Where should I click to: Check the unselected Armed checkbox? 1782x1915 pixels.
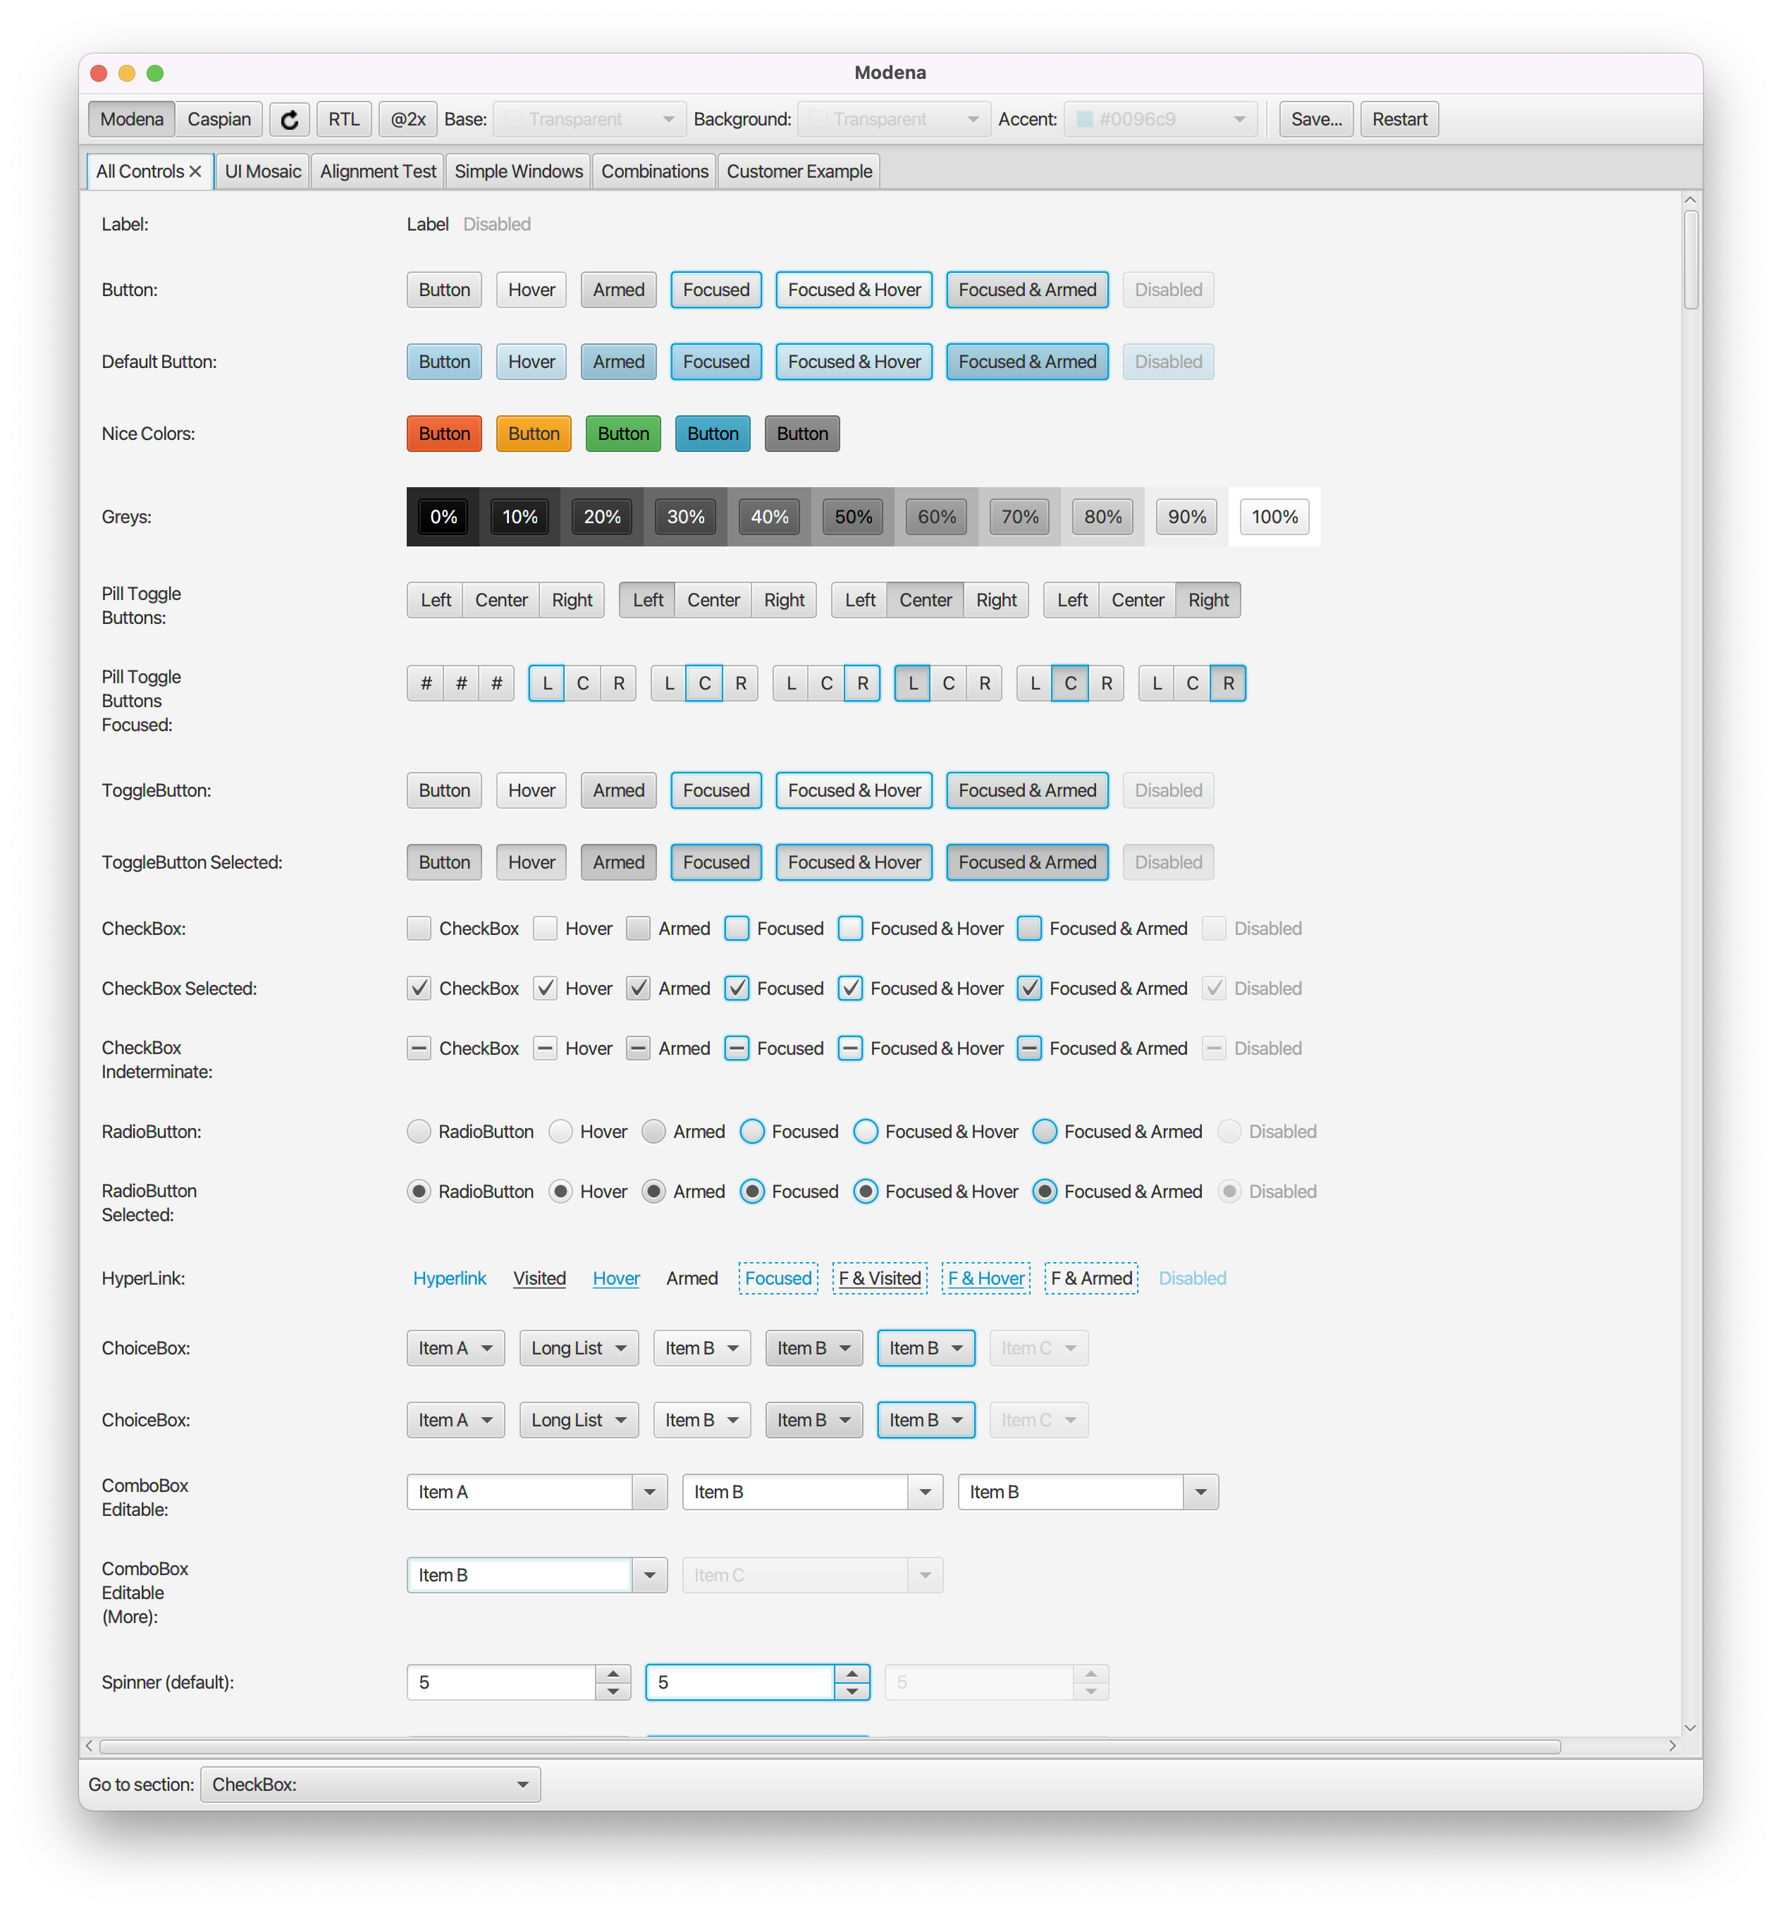tap(638, 929)
